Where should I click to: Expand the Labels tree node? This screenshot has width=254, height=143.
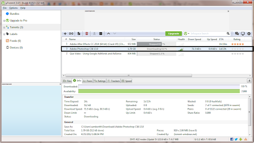click(x=4, y=34)
